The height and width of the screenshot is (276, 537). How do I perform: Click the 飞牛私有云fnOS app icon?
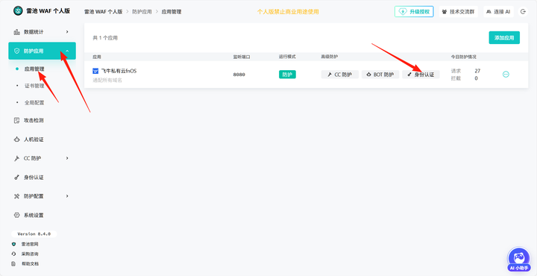coord(95,71)
